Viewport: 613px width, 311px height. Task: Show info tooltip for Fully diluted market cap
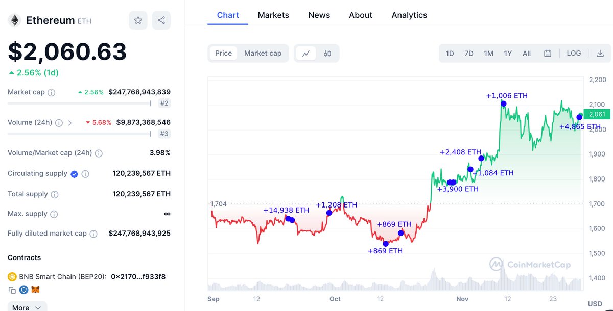[x=93, y=234]
